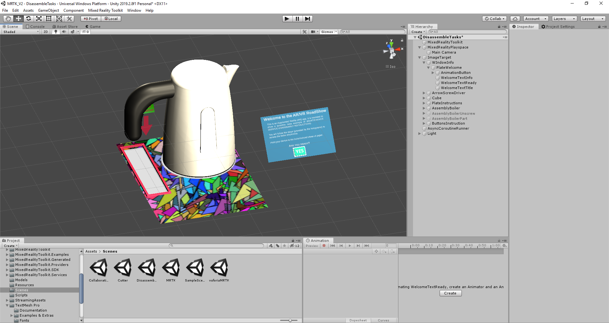Switch to the Console tab
Image resolution: width=609 pixels, height=323 pixels.
pyautogui.click(x=35, y=27)
